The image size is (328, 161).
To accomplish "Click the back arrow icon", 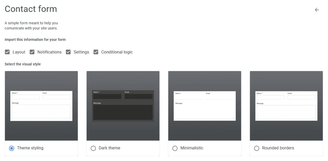I will tap(317, 10).
